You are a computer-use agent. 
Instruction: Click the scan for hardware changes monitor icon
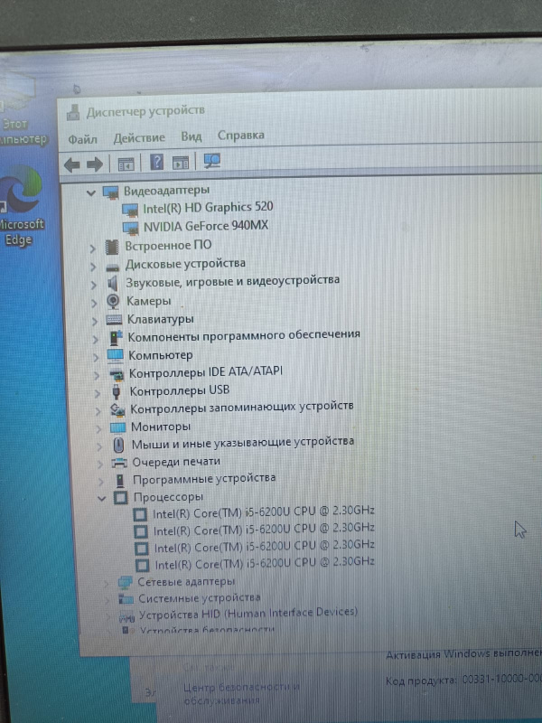tap(212, 162)
